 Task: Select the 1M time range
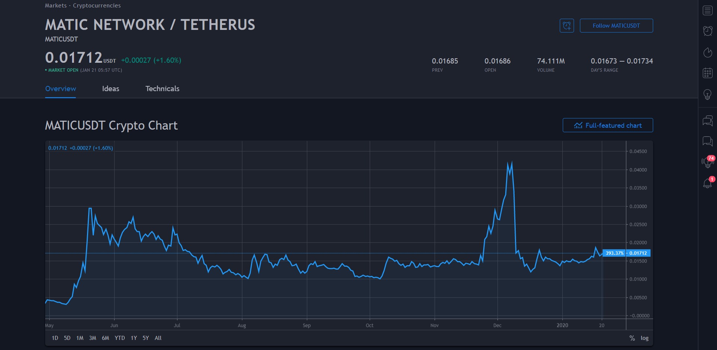pyautogui.click(x=80, y=338)
